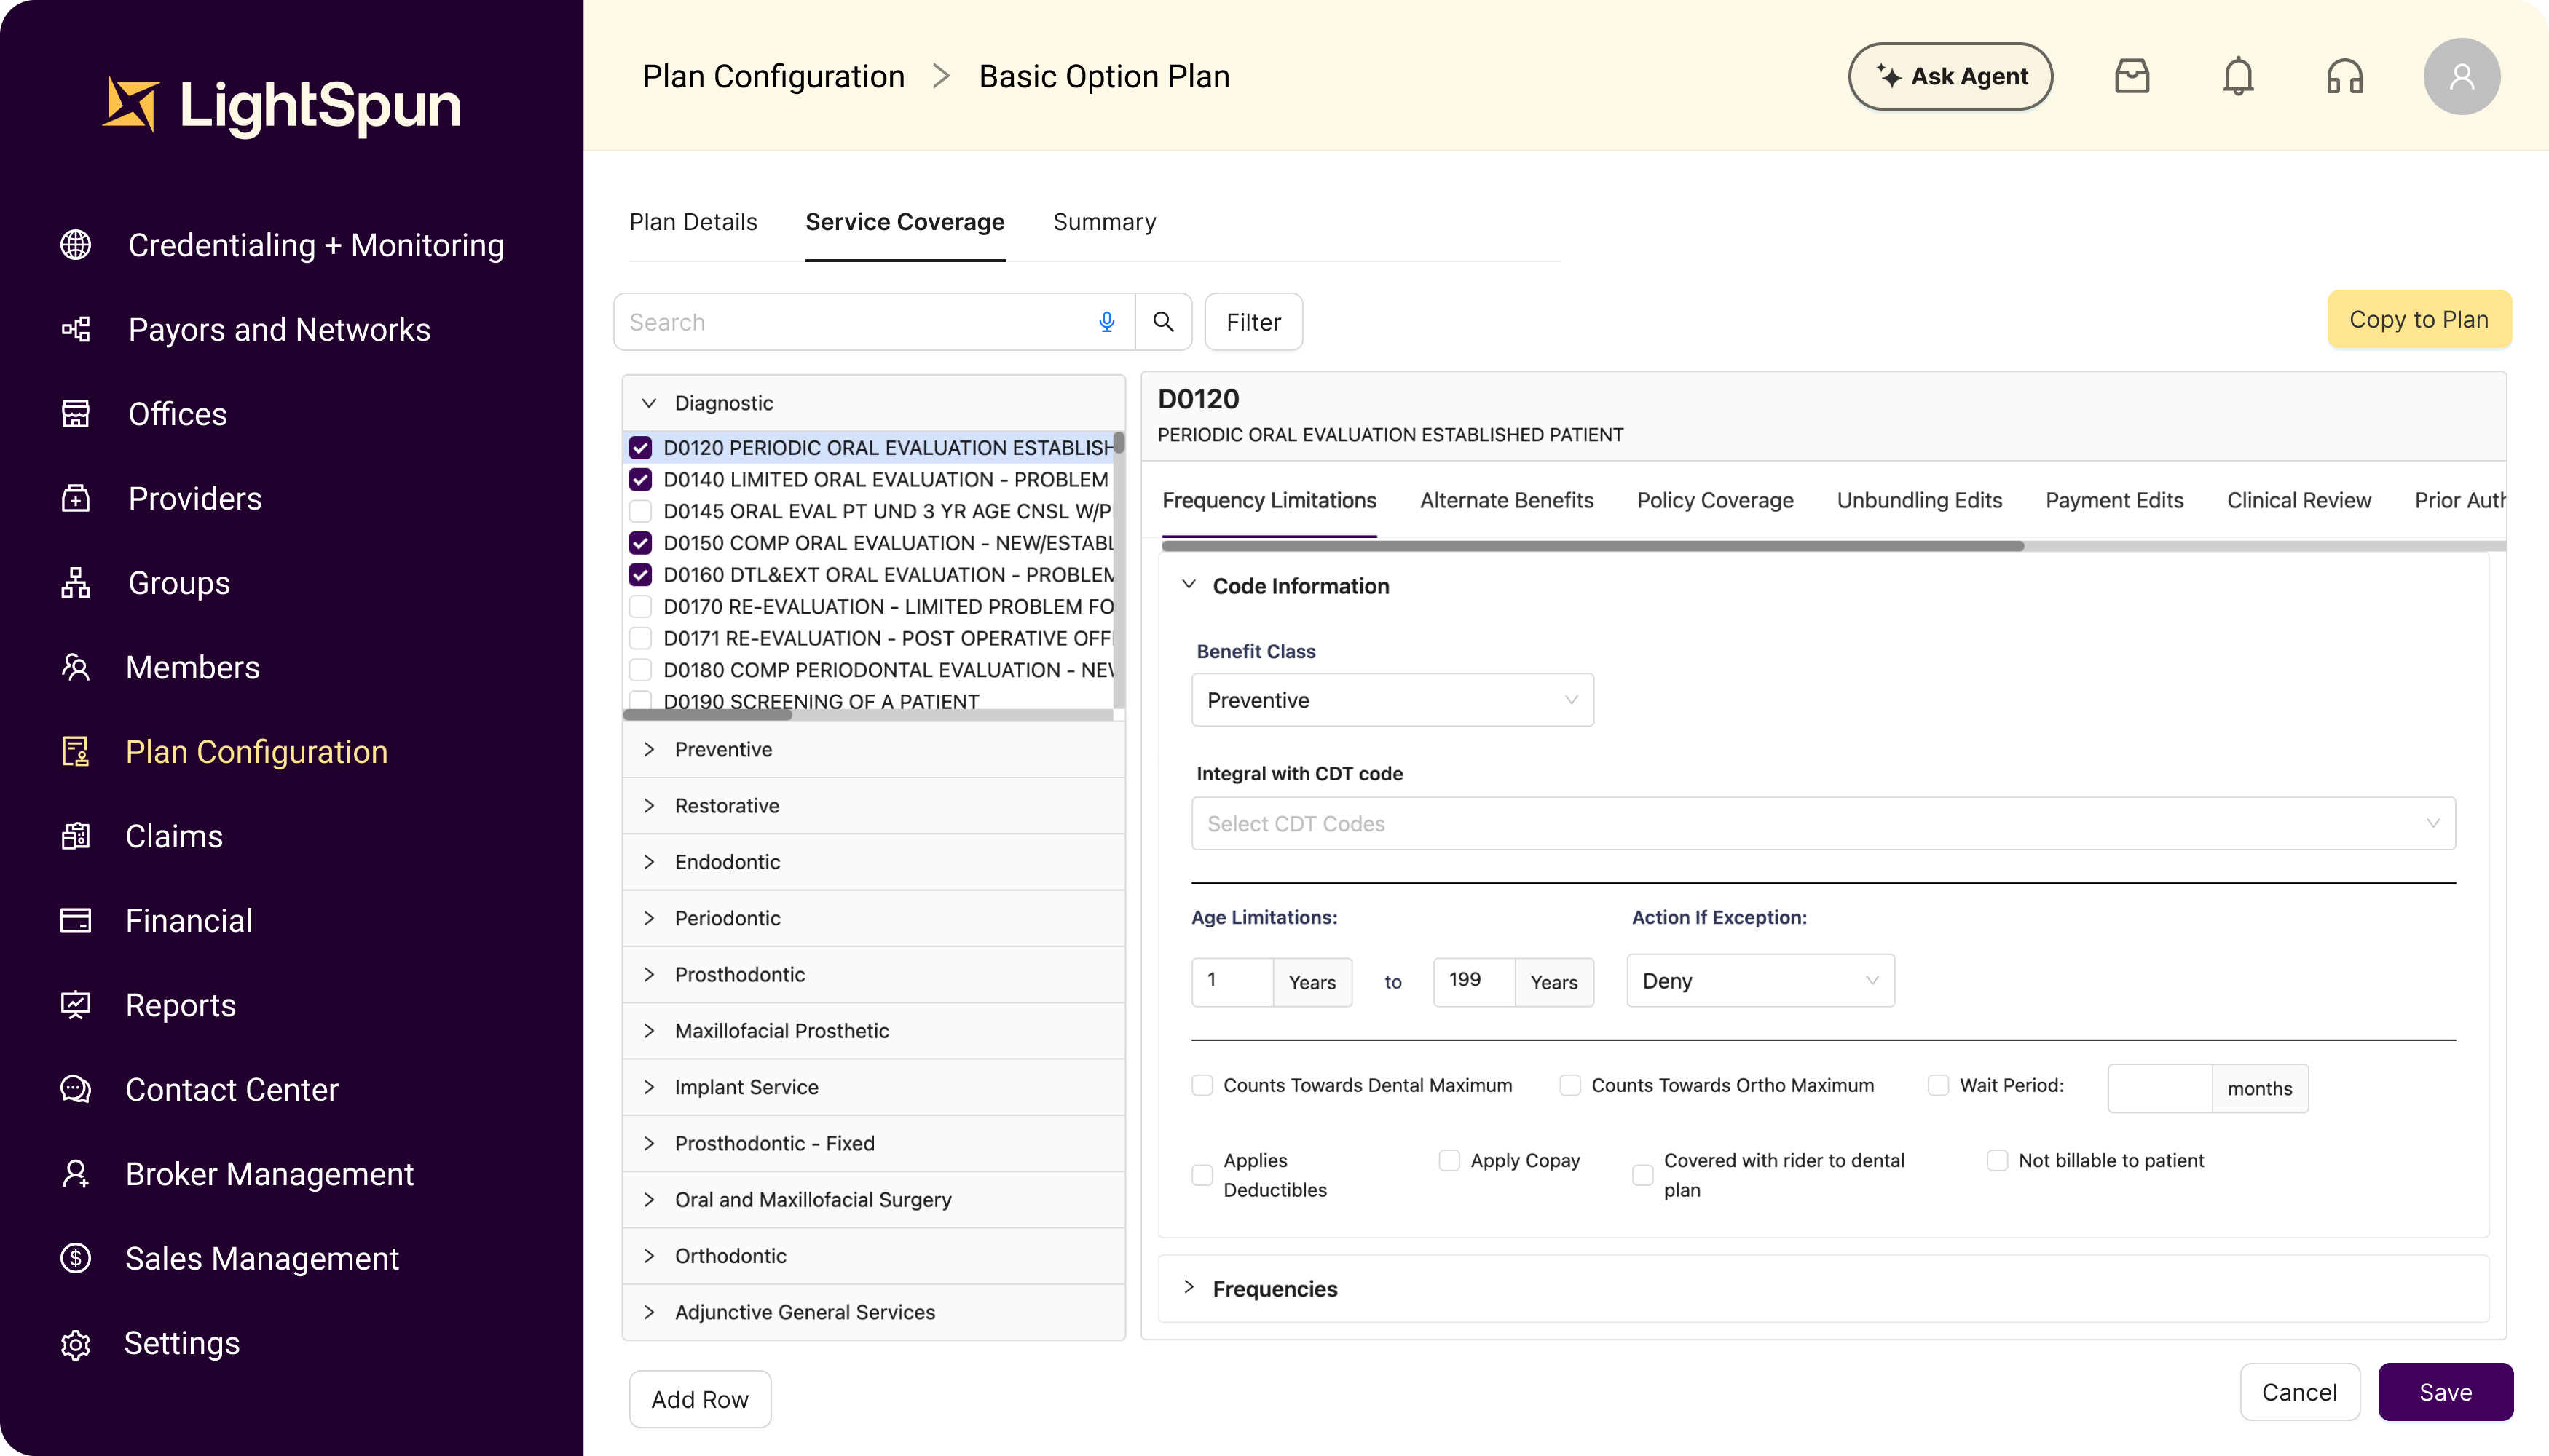Click the Copy to Plan button
The height and width of the screenshot is (1456, 2549).
(2419, 320)
